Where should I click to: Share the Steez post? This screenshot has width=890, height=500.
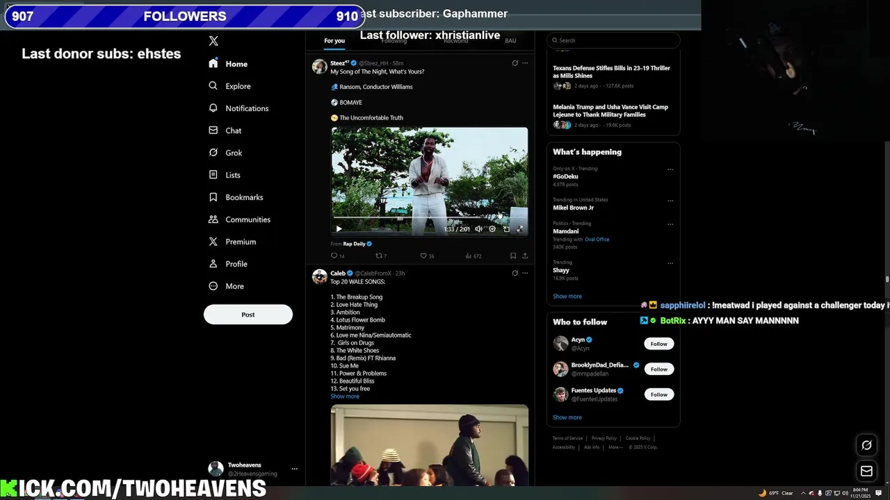[525, 256]
